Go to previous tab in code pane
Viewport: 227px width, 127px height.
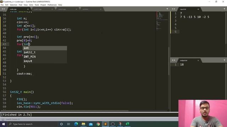pos(2,9)
